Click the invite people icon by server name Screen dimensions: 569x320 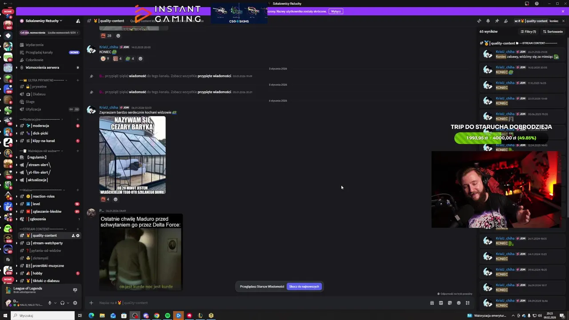click(78, 21)
